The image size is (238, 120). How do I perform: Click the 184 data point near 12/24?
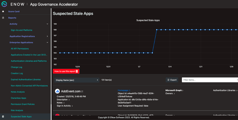(x=78, y=53)
